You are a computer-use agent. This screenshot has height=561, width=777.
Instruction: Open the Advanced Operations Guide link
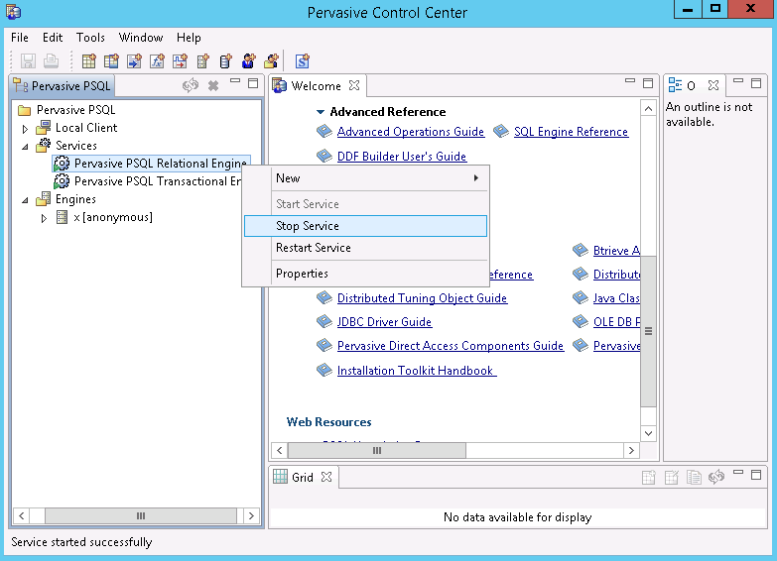[x=410, y=132]
